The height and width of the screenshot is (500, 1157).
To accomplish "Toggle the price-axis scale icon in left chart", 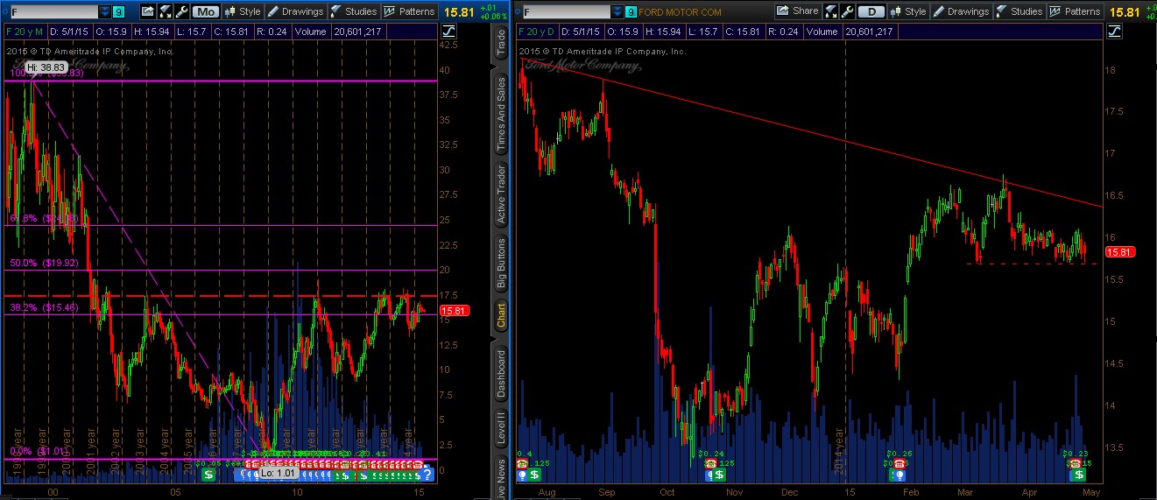I will 449,32.
